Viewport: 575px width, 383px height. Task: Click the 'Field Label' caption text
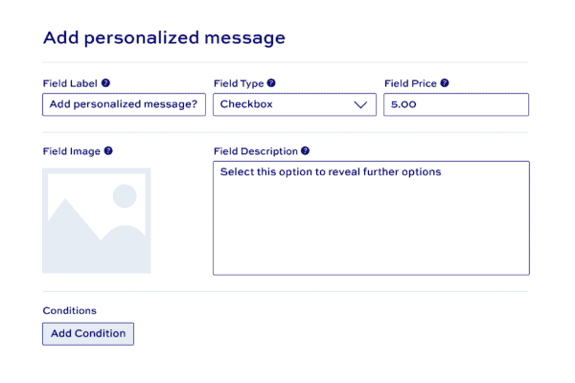pos(70,83)
